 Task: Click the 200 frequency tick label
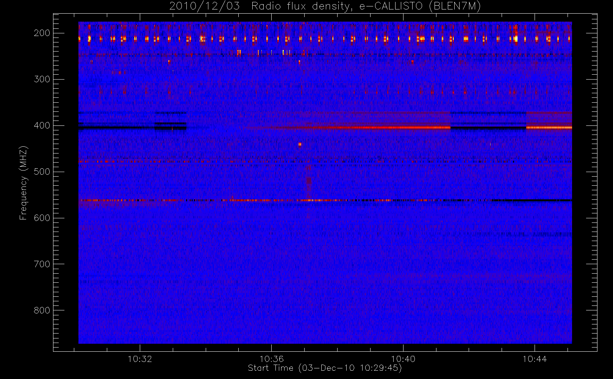pyautogui.click(x=42, y=33)
